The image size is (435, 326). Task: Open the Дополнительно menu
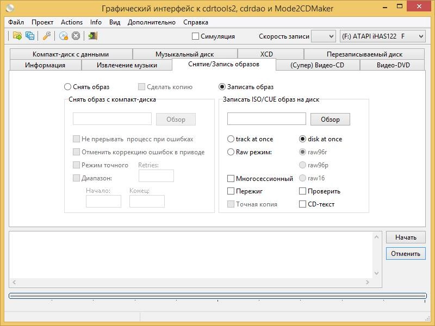point(152,22)
